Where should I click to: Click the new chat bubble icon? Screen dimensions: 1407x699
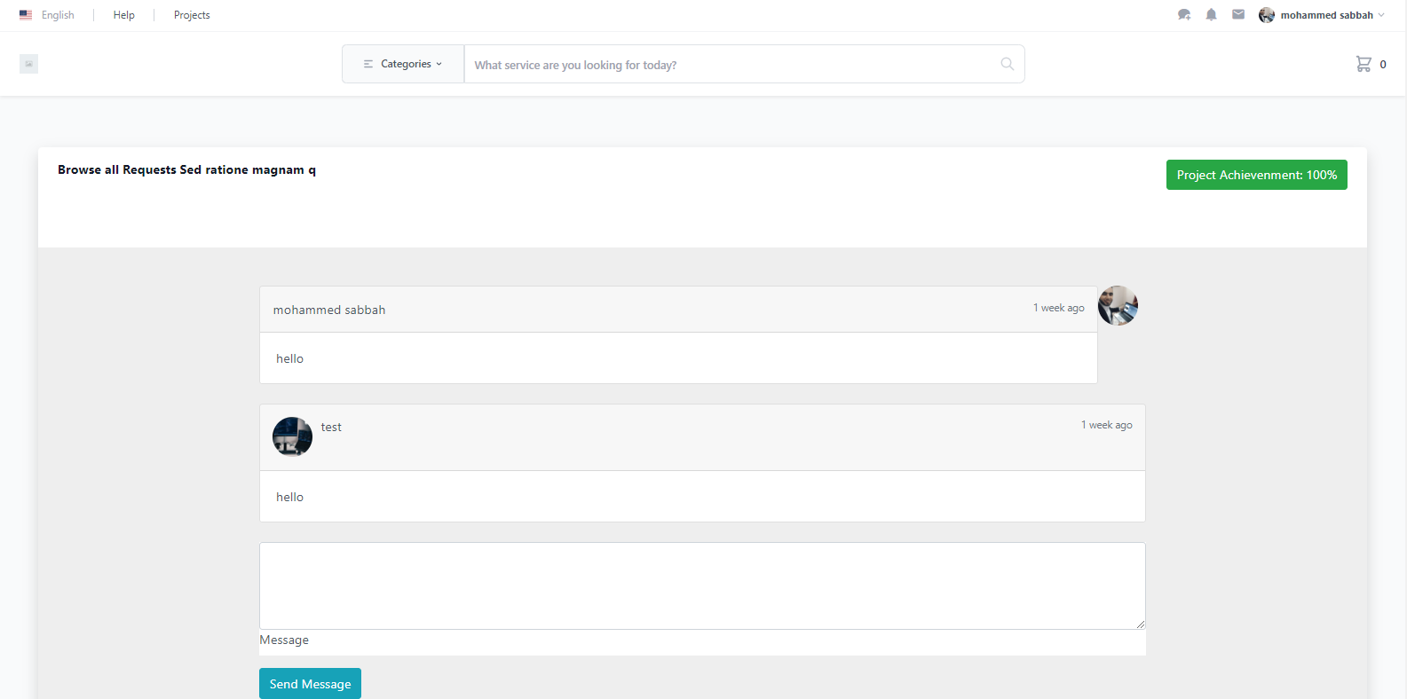point(1183,15)
